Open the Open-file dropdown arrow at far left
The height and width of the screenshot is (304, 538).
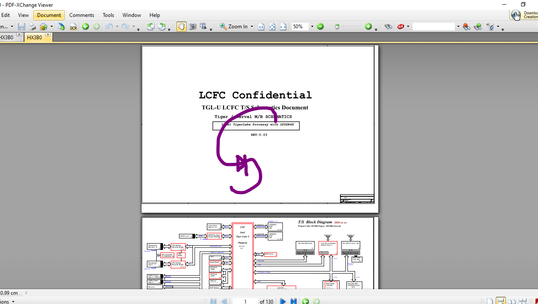pyautogui.click(x=12, y=27)
